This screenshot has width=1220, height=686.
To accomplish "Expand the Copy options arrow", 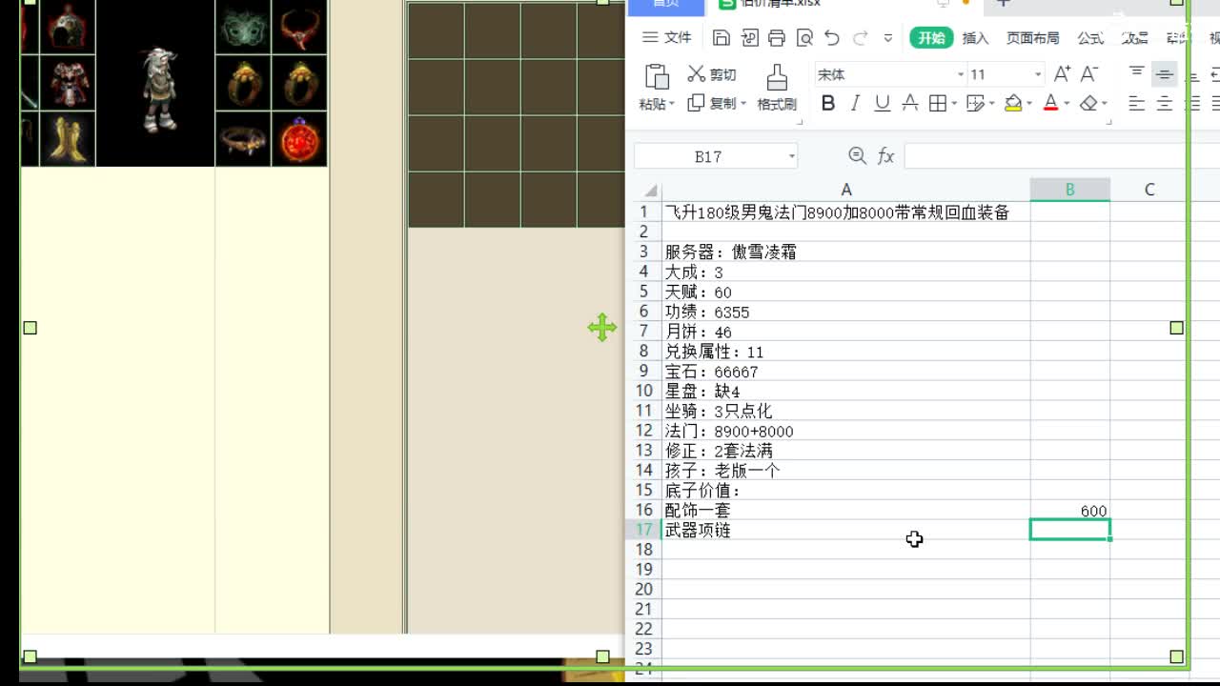I will tap(742, 103).
